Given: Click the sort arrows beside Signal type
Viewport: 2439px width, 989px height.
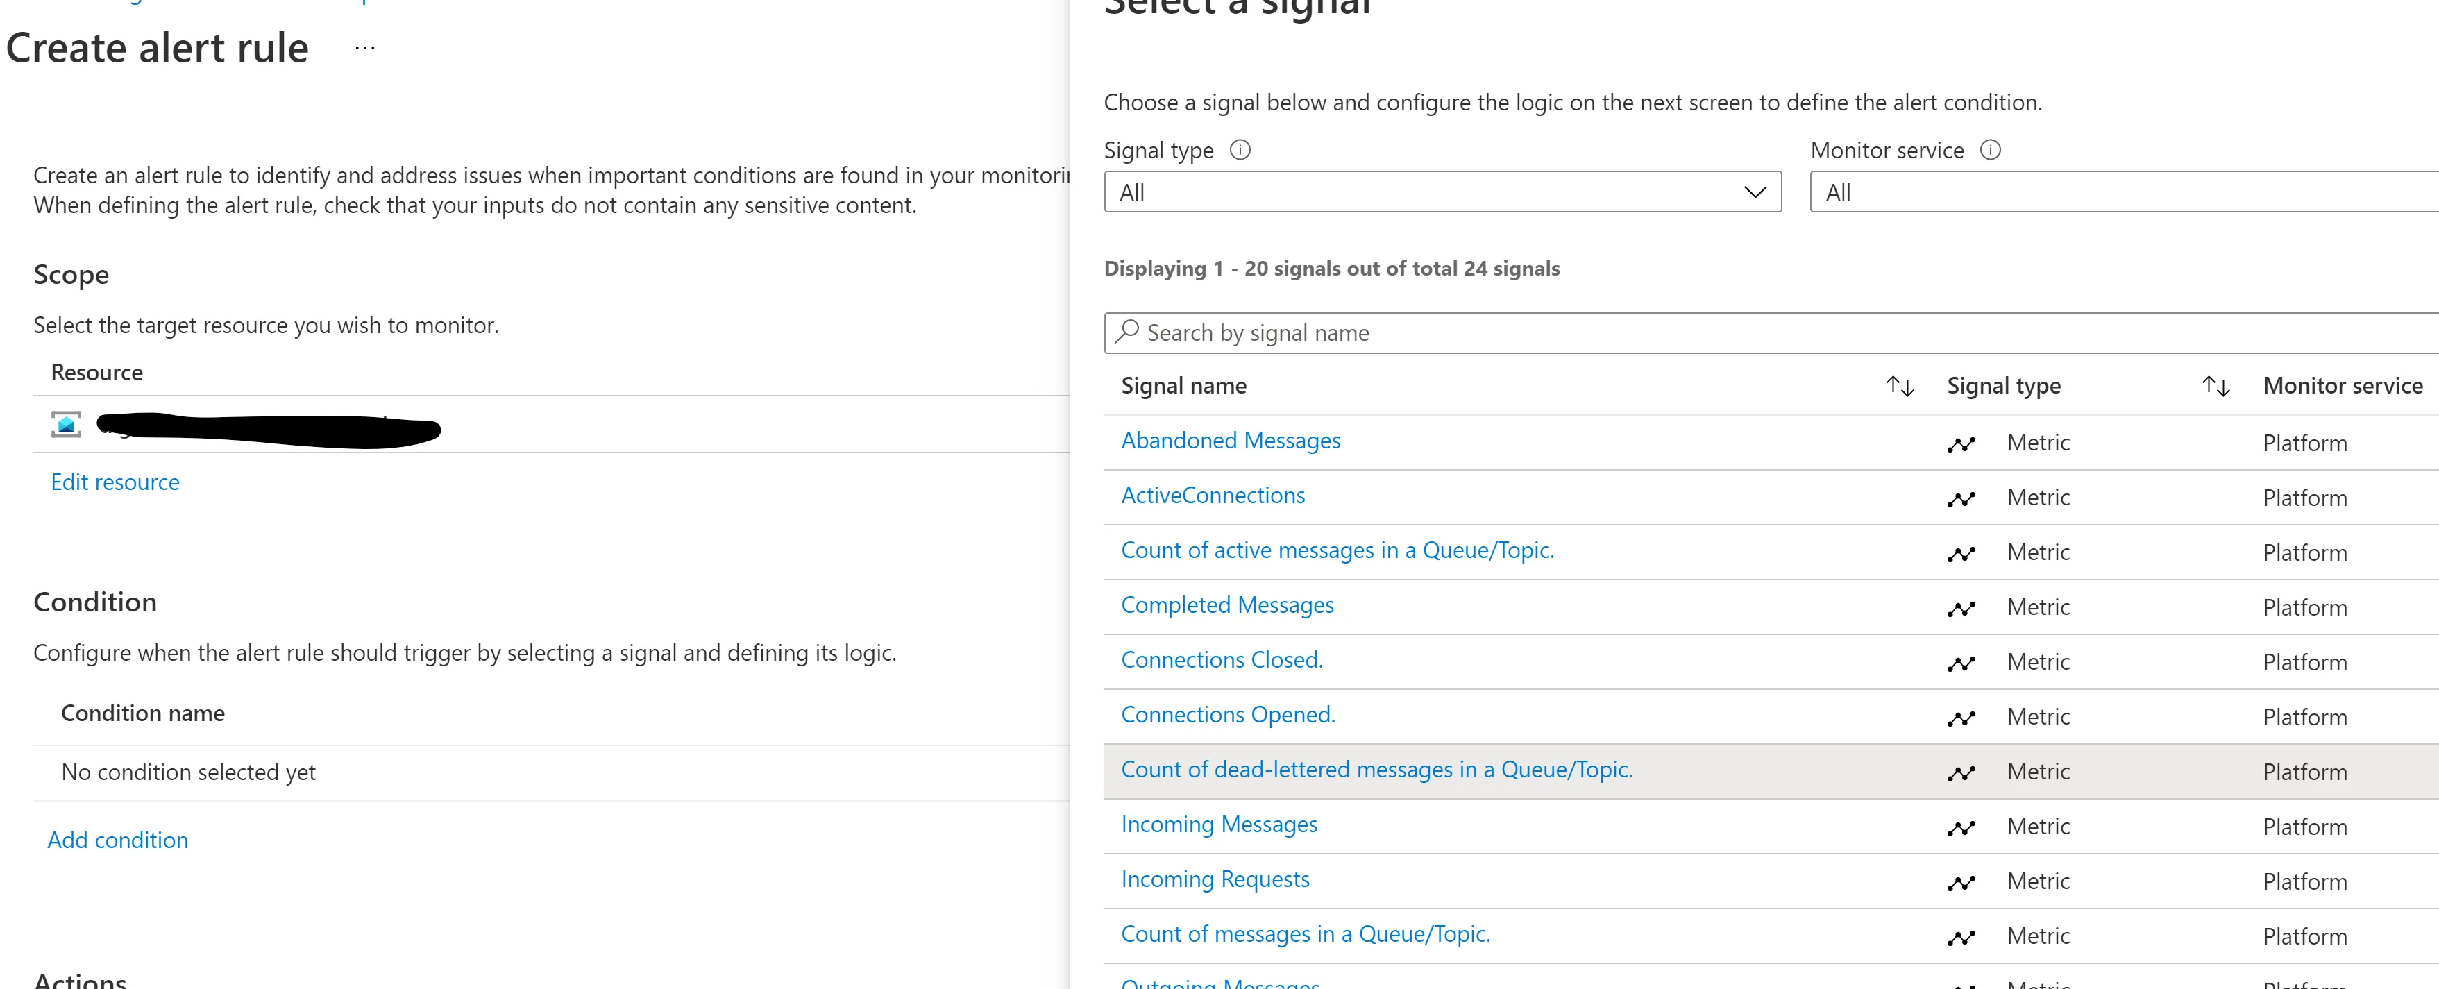Looking at the screenshot, I should point(2216,385).
